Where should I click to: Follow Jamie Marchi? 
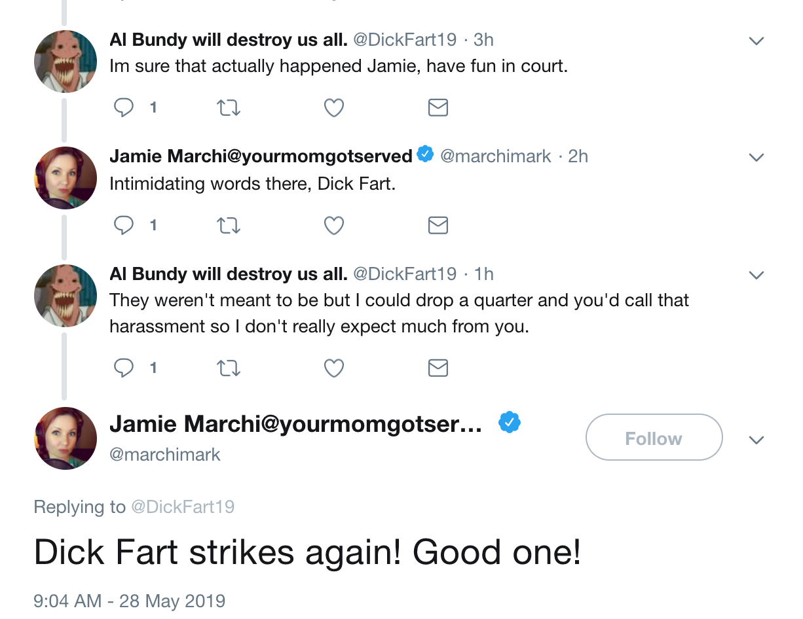coord(654,438)
